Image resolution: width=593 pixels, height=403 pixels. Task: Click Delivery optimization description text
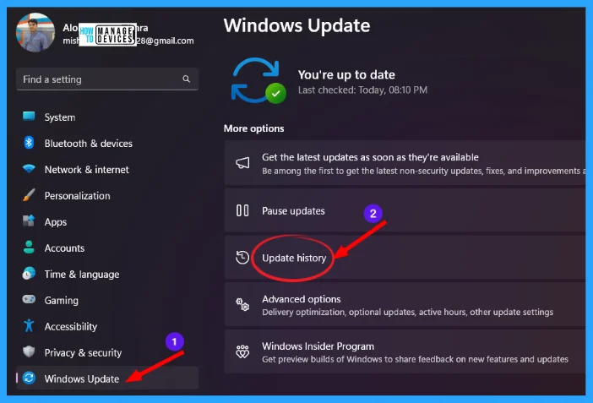(408, 312)
